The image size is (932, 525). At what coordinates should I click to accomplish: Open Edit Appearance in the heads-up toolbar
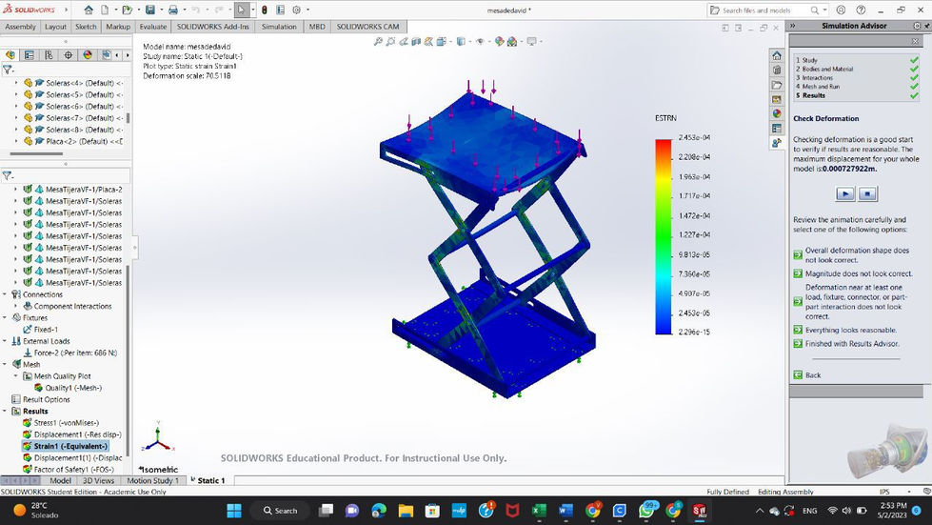pos(499,42)
